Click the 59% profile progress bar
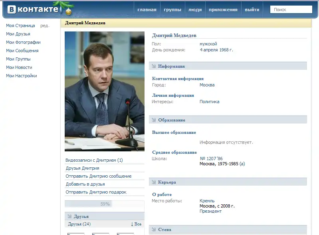 pyautogui.click(x=105, y=204)
